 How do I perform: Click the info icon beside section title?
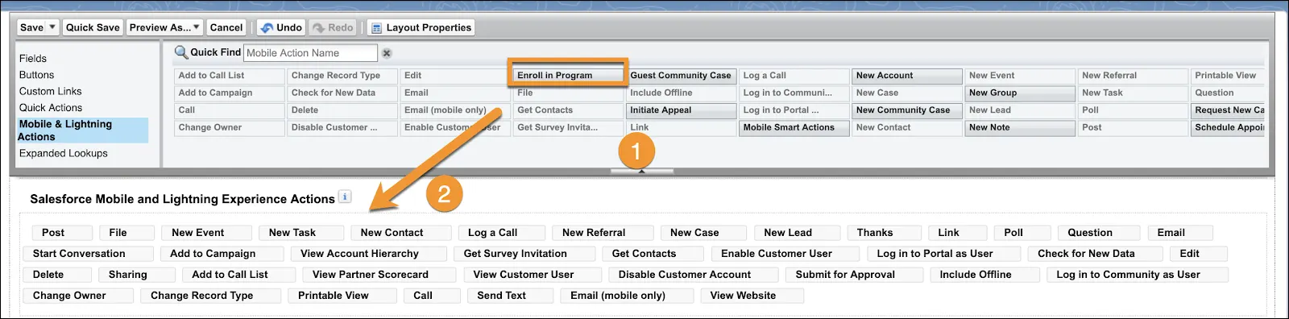point(345,197)
